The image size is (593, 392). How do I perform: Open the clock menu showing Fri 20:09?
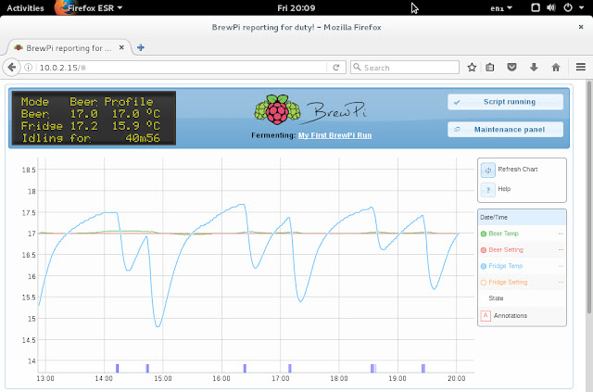(x=296, y=8)
